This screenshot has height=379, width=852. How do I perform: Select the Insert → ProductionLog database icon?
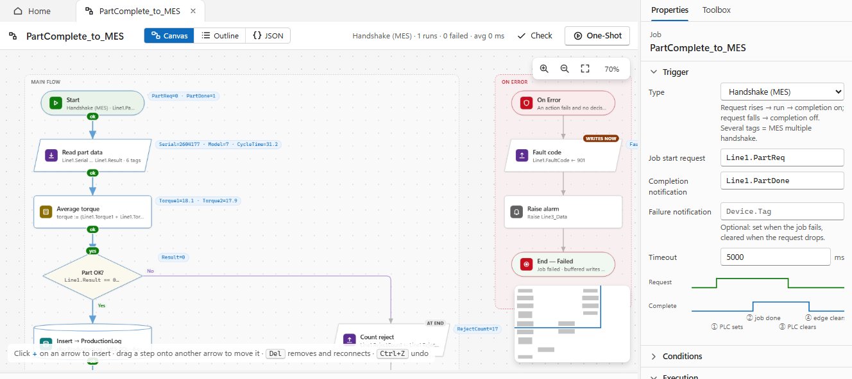(x=46, y=344)
